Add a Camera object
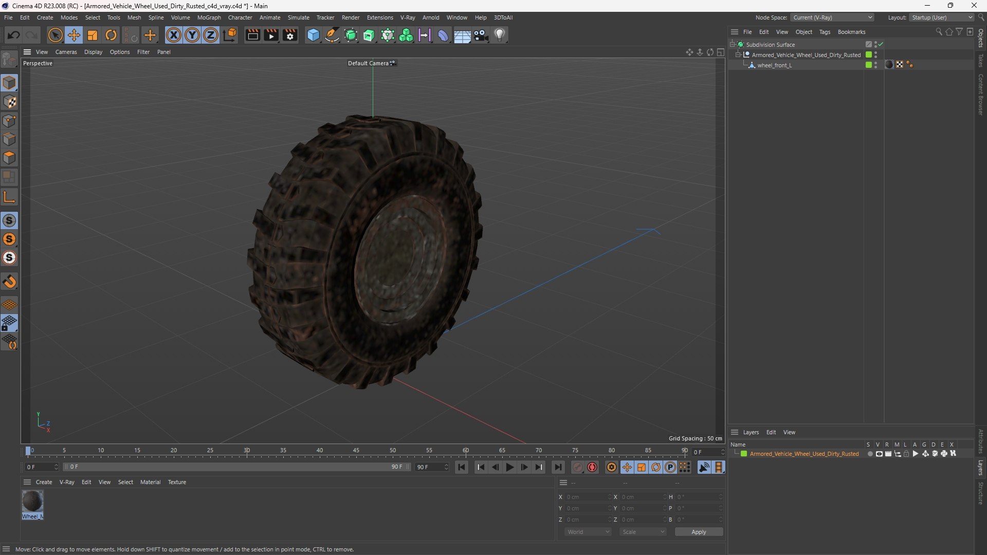The width and height of the screenshot is (987, 555). click(481, 35)
